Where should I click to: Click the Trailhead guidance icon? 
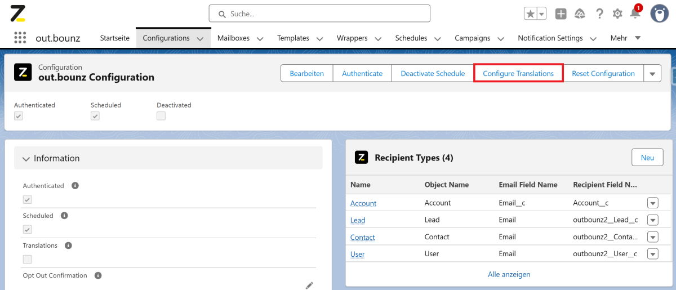tap(580, 14)
